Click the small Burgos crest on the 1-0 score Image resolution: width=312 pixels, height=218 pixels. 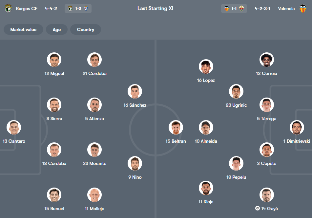[x=71, y=9]
